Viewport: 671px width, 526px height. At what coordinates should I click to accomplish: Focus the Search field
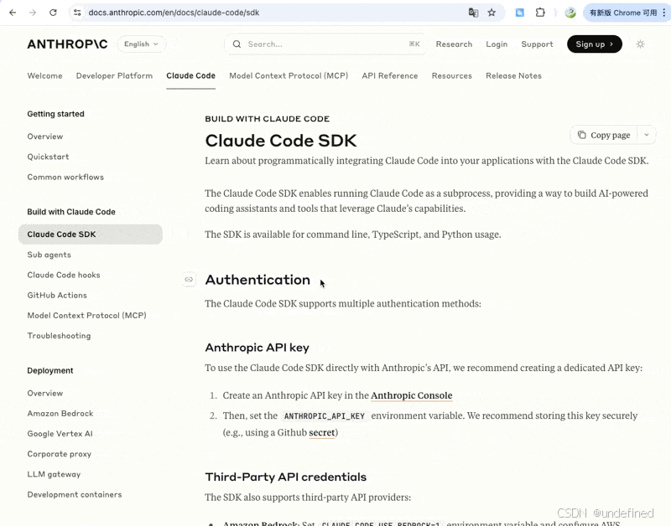(325, 44)
